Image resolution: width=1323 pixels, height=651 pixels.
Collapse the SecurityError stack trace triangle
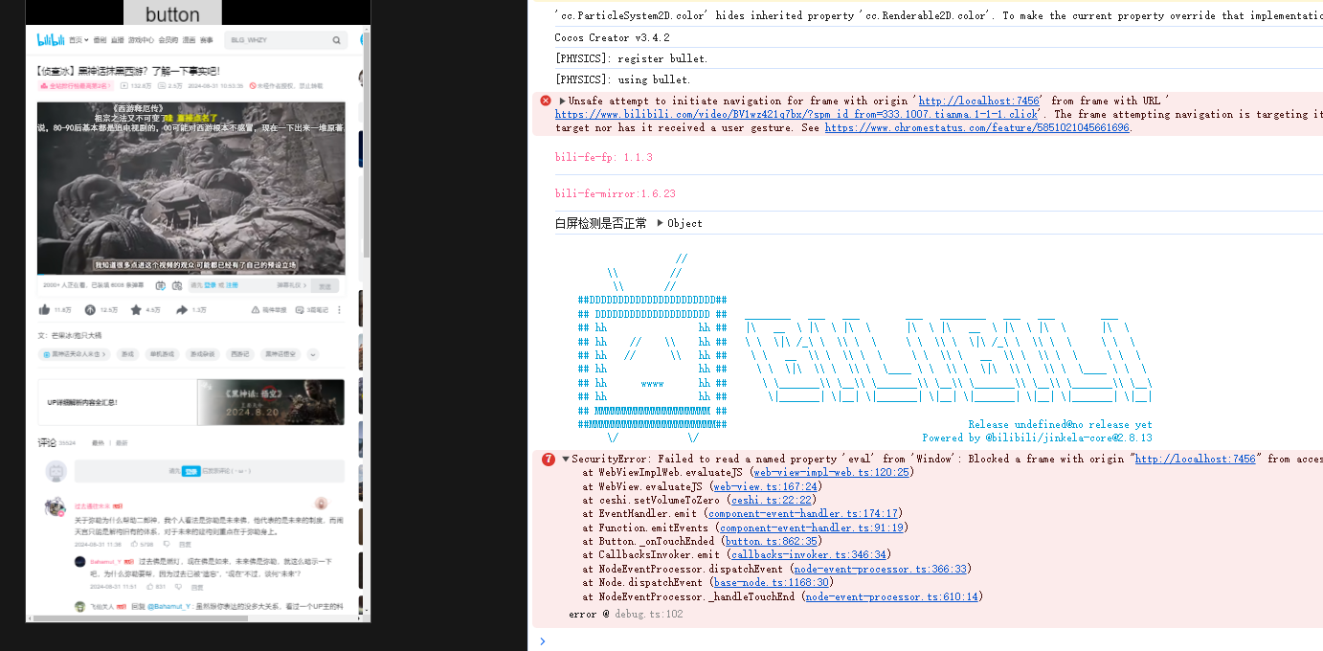pyautogui.click(x=566, y=459)
